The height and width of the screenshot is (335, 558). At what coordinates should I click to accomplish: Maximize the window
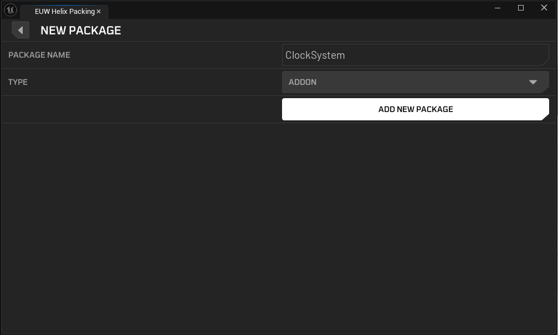click(521, 8)
